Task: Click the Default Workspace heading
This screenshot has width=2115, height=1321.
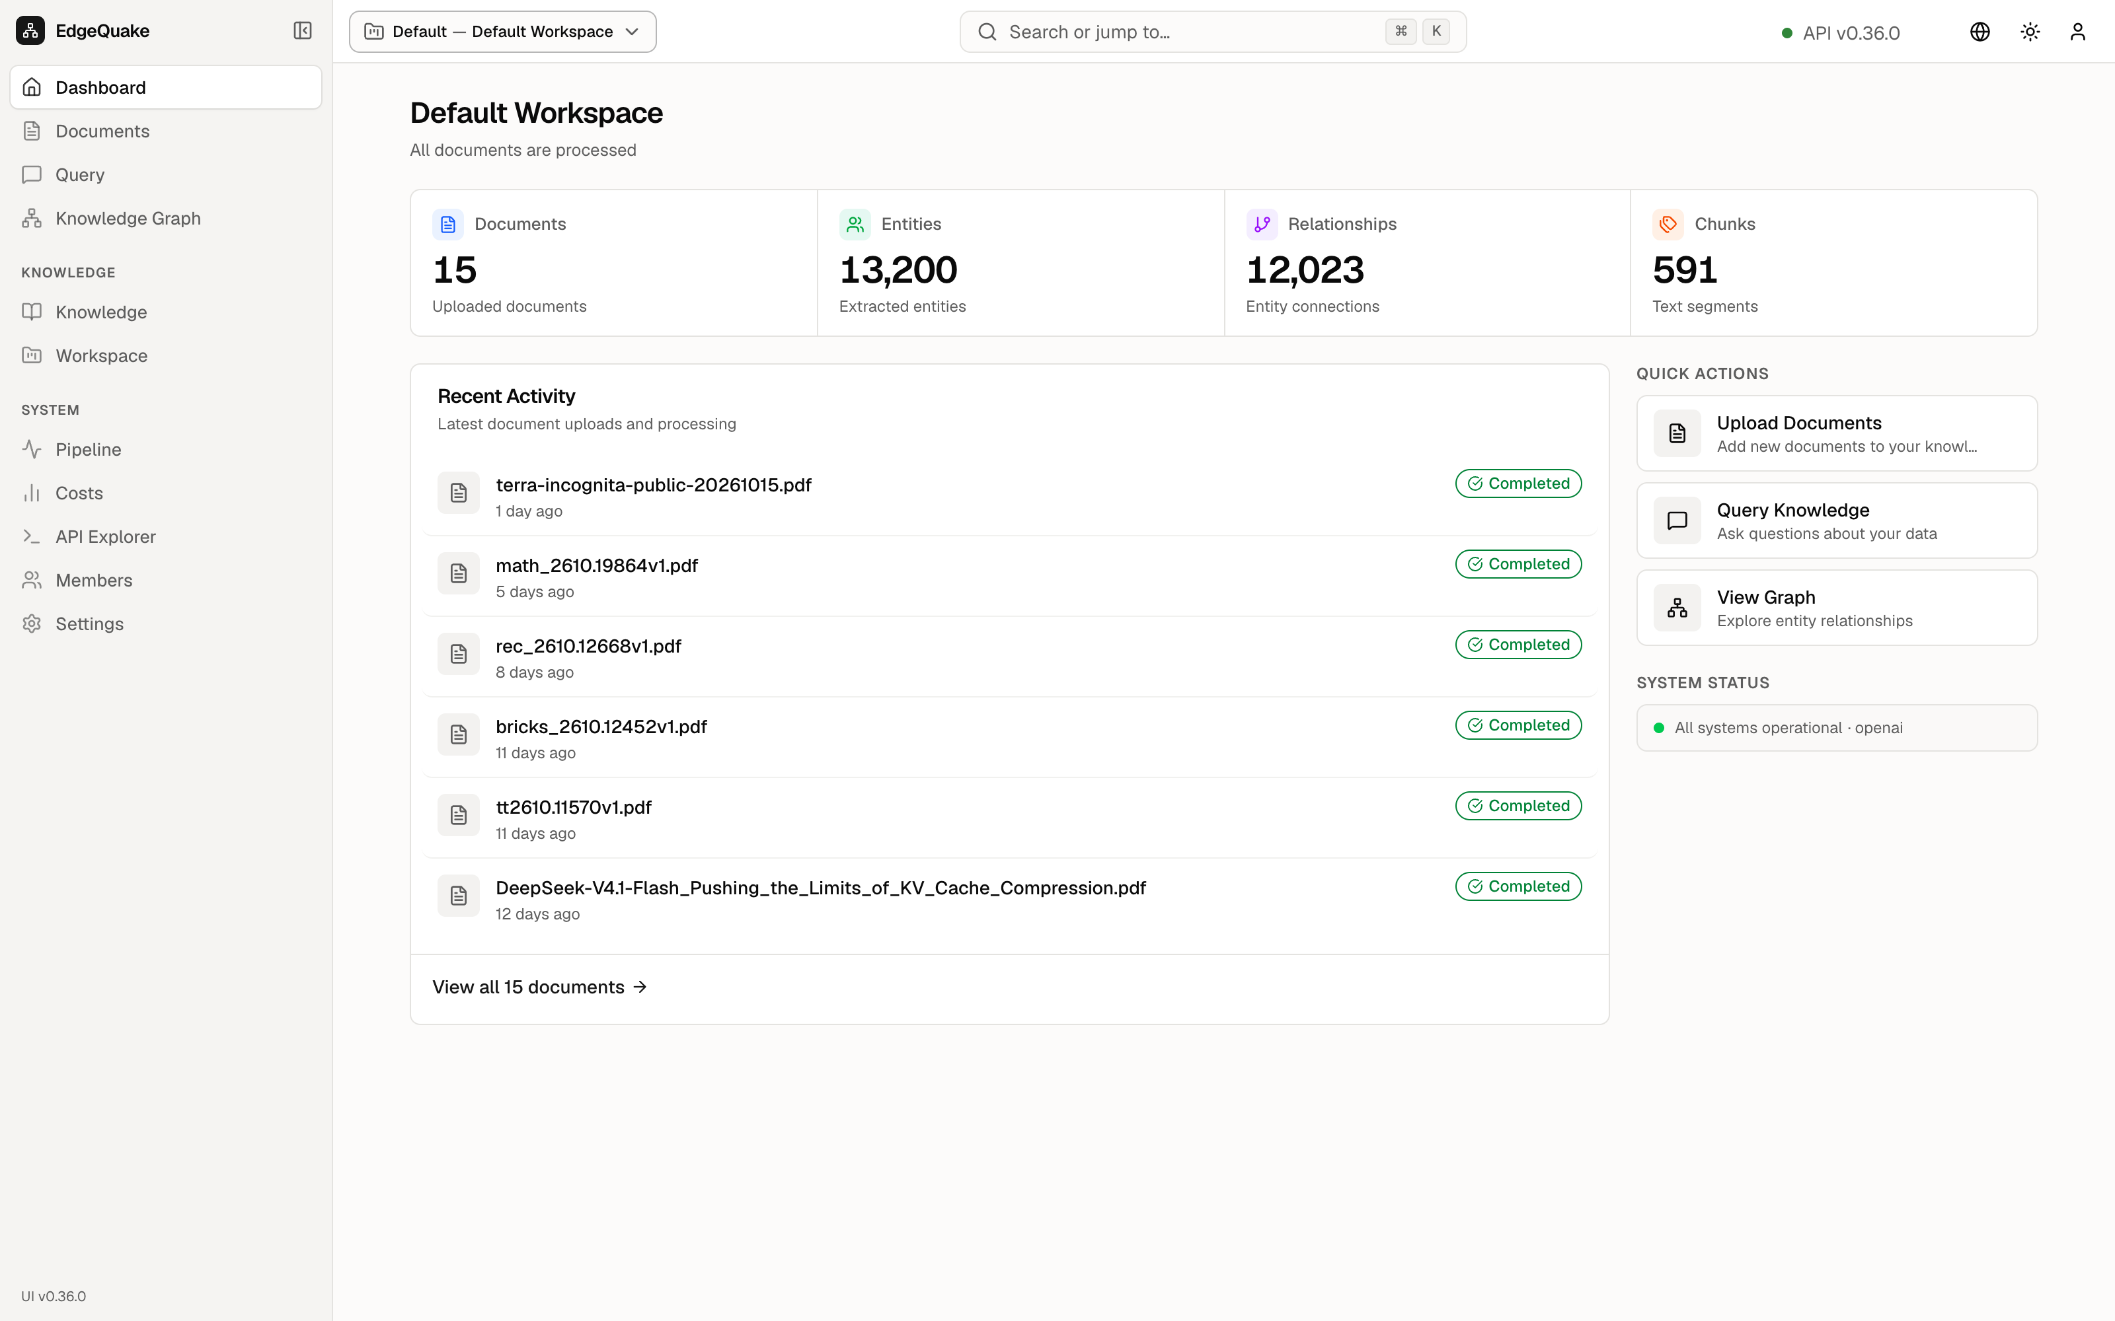Action: click(x=537, y=113)
